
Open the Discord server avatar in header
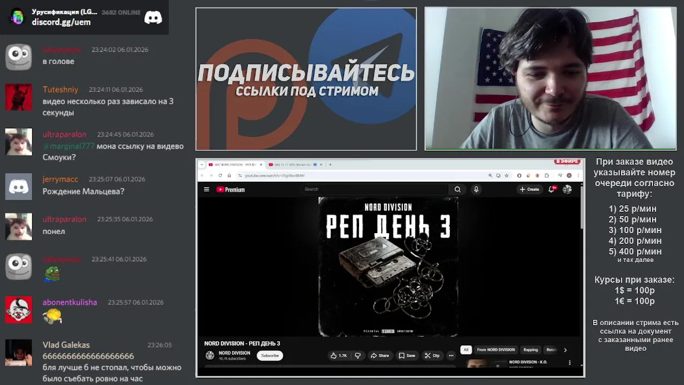(x=18, y=17)
